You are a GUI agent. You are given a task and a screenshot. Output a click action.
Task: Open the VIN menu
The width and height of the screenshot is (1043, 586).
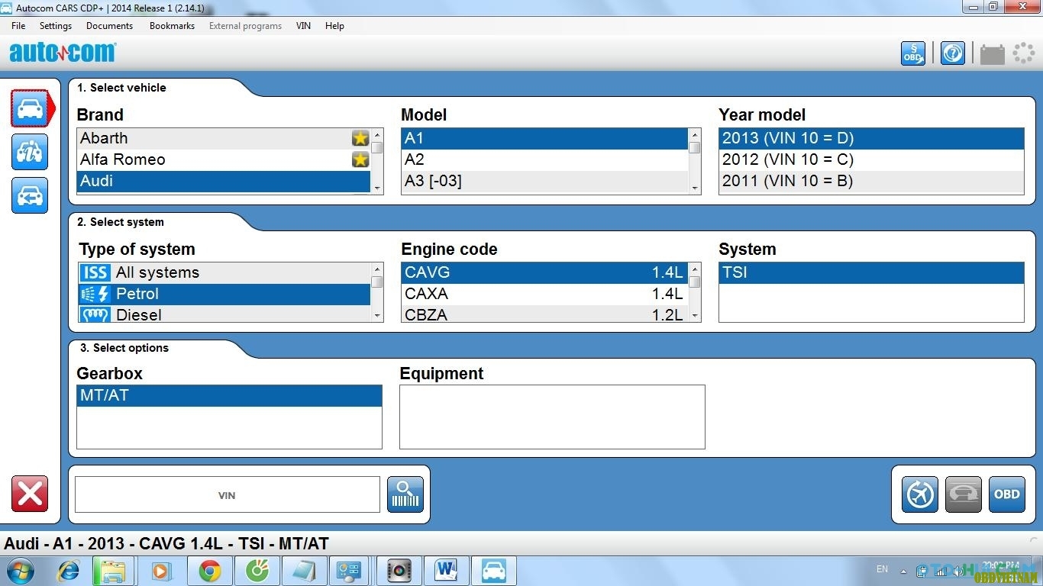coord(303,25)
